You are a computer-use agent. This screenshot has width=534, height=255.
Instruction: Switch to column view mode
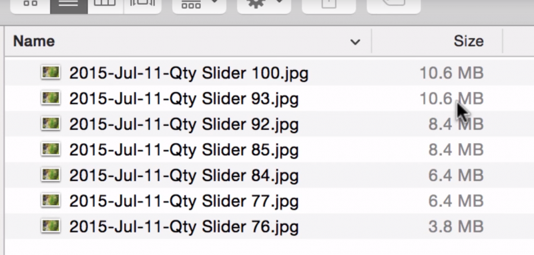[x=106, y=5]
